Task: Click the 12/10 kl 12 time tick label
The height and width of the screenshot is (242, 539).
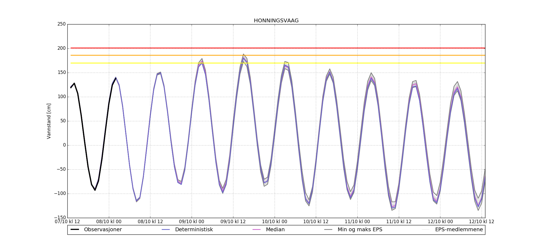Action: 481,222
